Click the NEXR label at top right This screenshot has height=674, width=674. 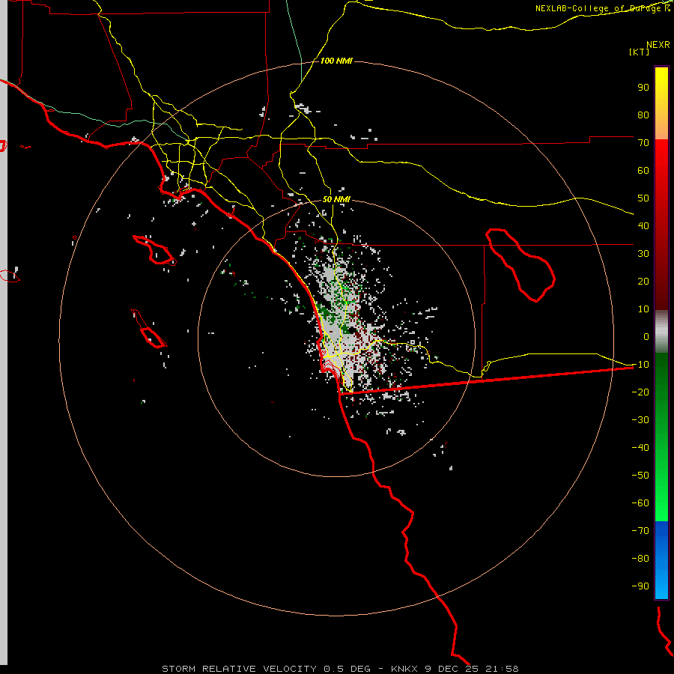coord(658,45)
